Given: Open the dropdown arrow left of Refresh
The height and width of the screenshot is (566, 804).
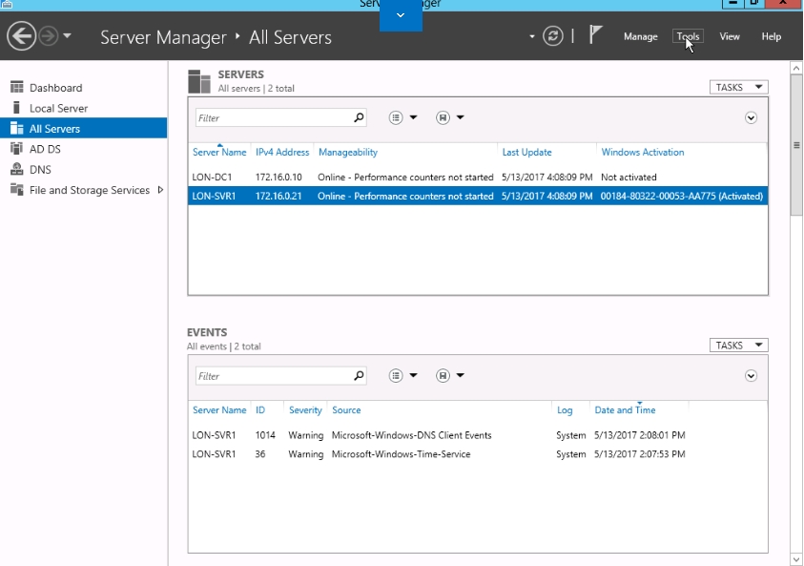Looking at the screenshot, I should (532, 36).
